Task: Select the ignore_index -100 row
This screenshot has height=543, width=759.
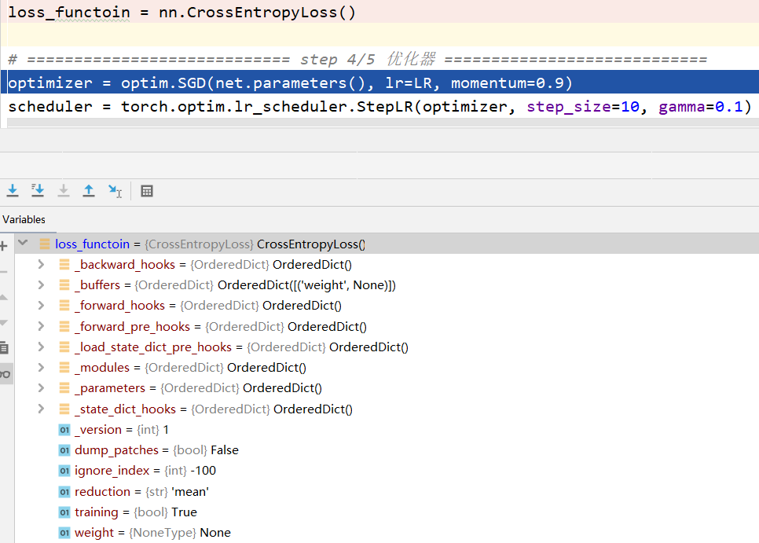Action: point(387,471)
